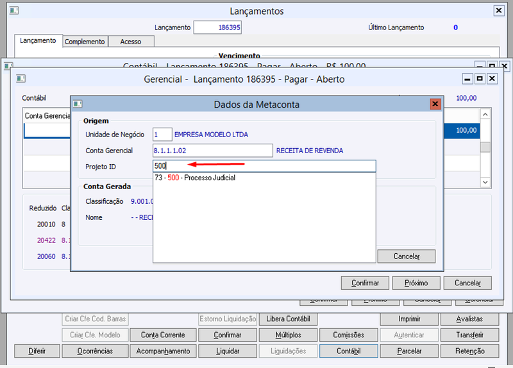Click the Unidade de Negócio field
Viewport: 513px width, 368px height.
[162, 135]
